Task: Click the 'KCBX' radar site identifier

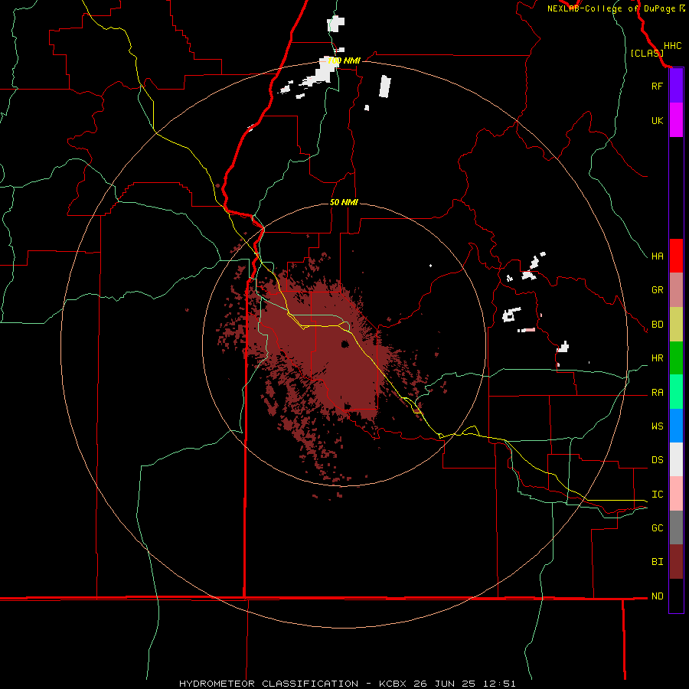Action: pyautogui.click(x=393, y=684)
